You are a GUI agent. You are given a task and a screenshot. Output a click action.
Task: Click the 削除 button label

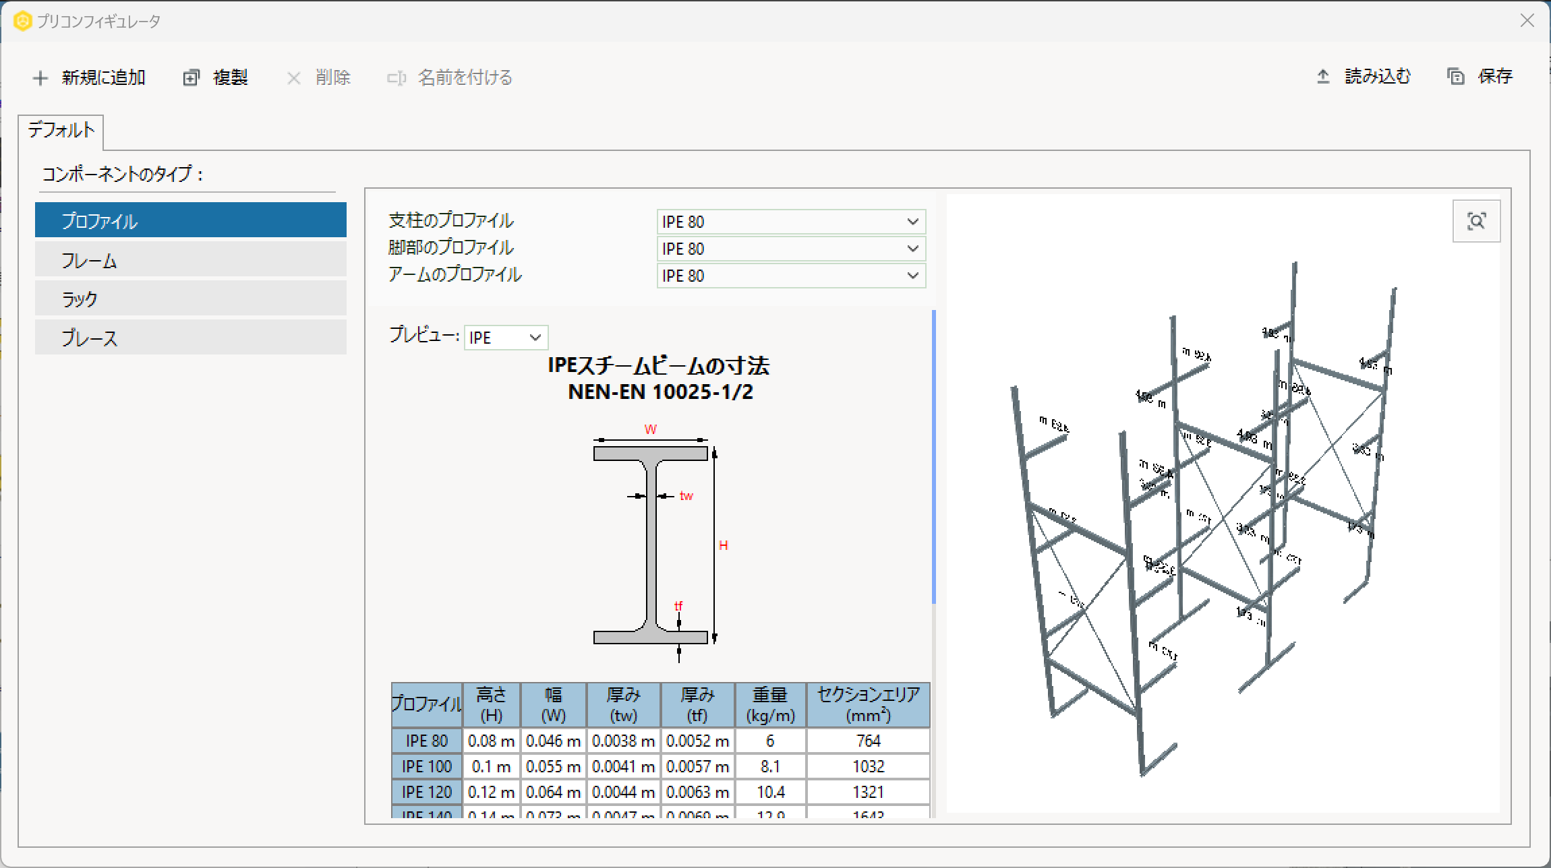pos(333,77)
